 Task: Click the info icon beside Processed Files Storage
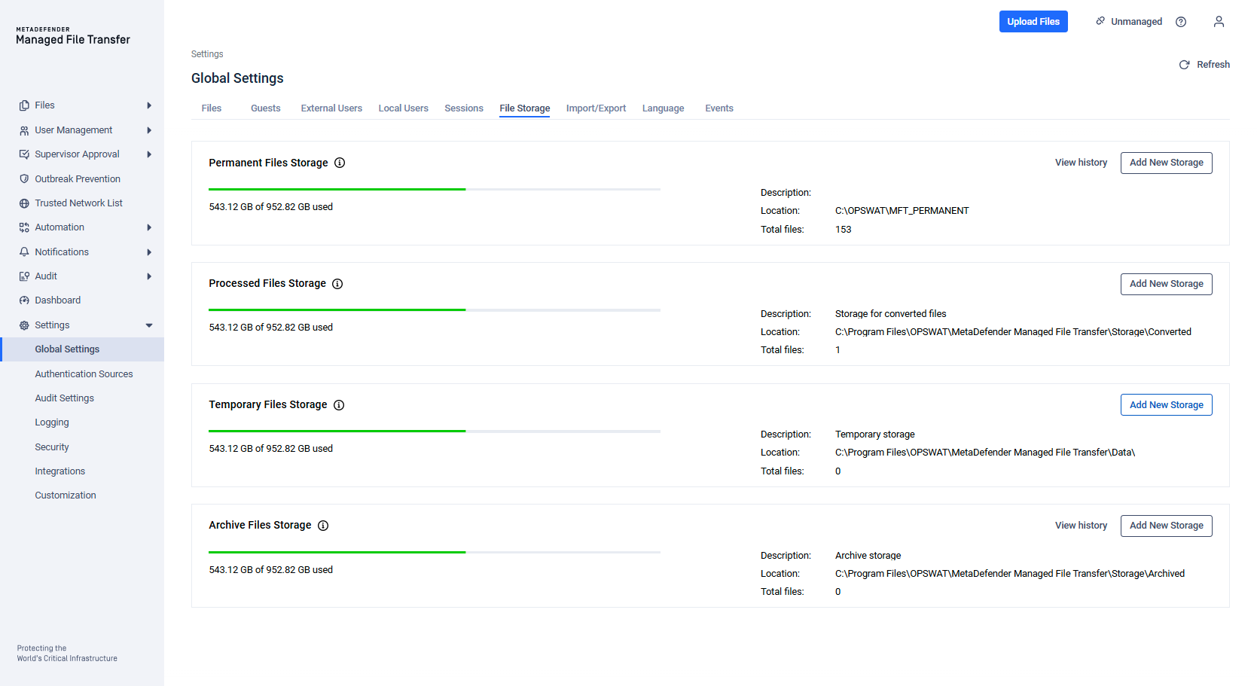(337, 284)
